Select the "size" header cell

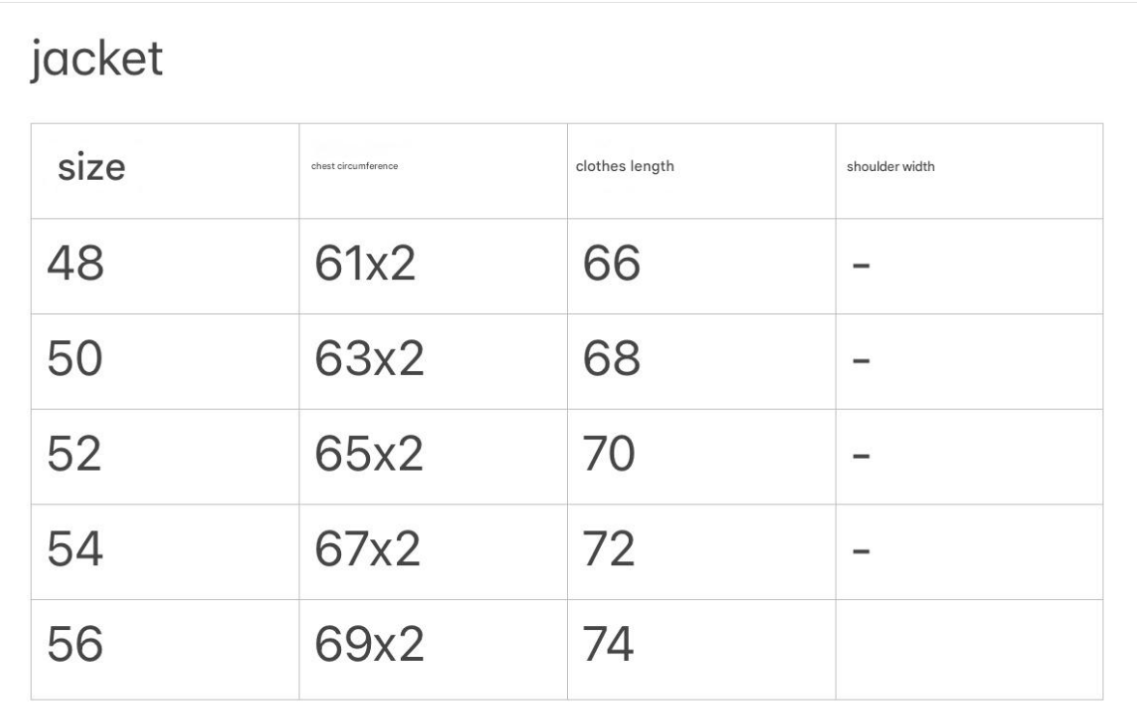coord(92,168)
